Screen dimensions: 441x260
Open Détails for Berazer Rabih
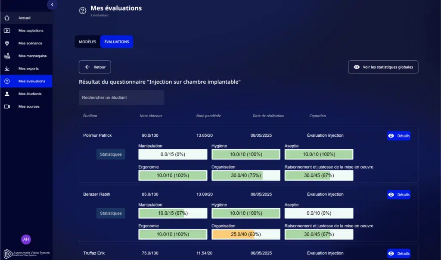pyautogui.click(x=398, y=194)
